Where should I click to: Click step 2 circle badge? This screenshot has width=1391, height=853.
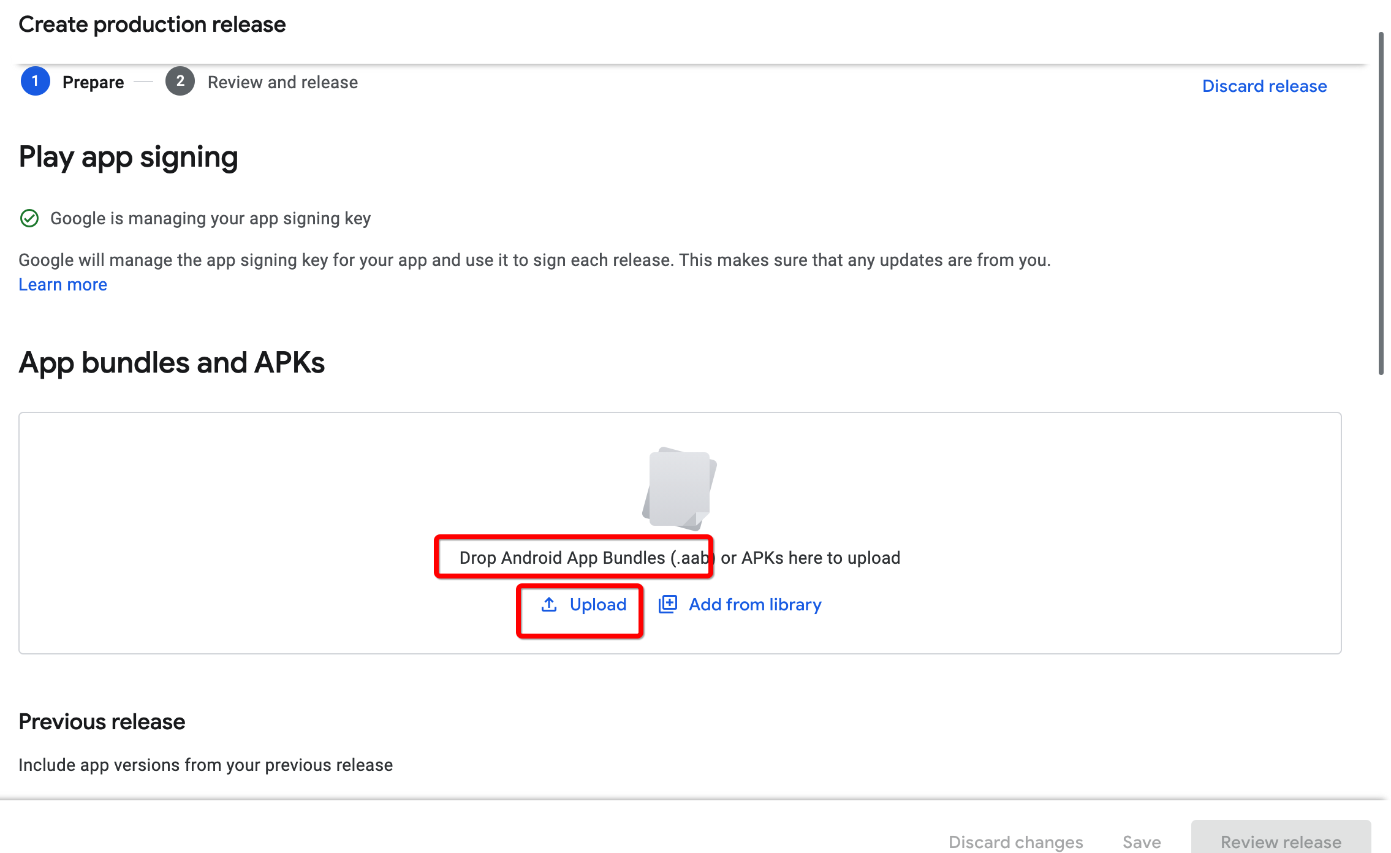pyautogui.click(x=180, y=82)
